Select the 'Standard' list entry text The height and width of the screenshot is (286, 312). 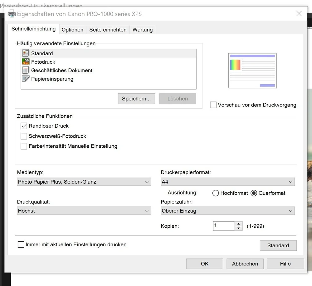tap(42, 53)
